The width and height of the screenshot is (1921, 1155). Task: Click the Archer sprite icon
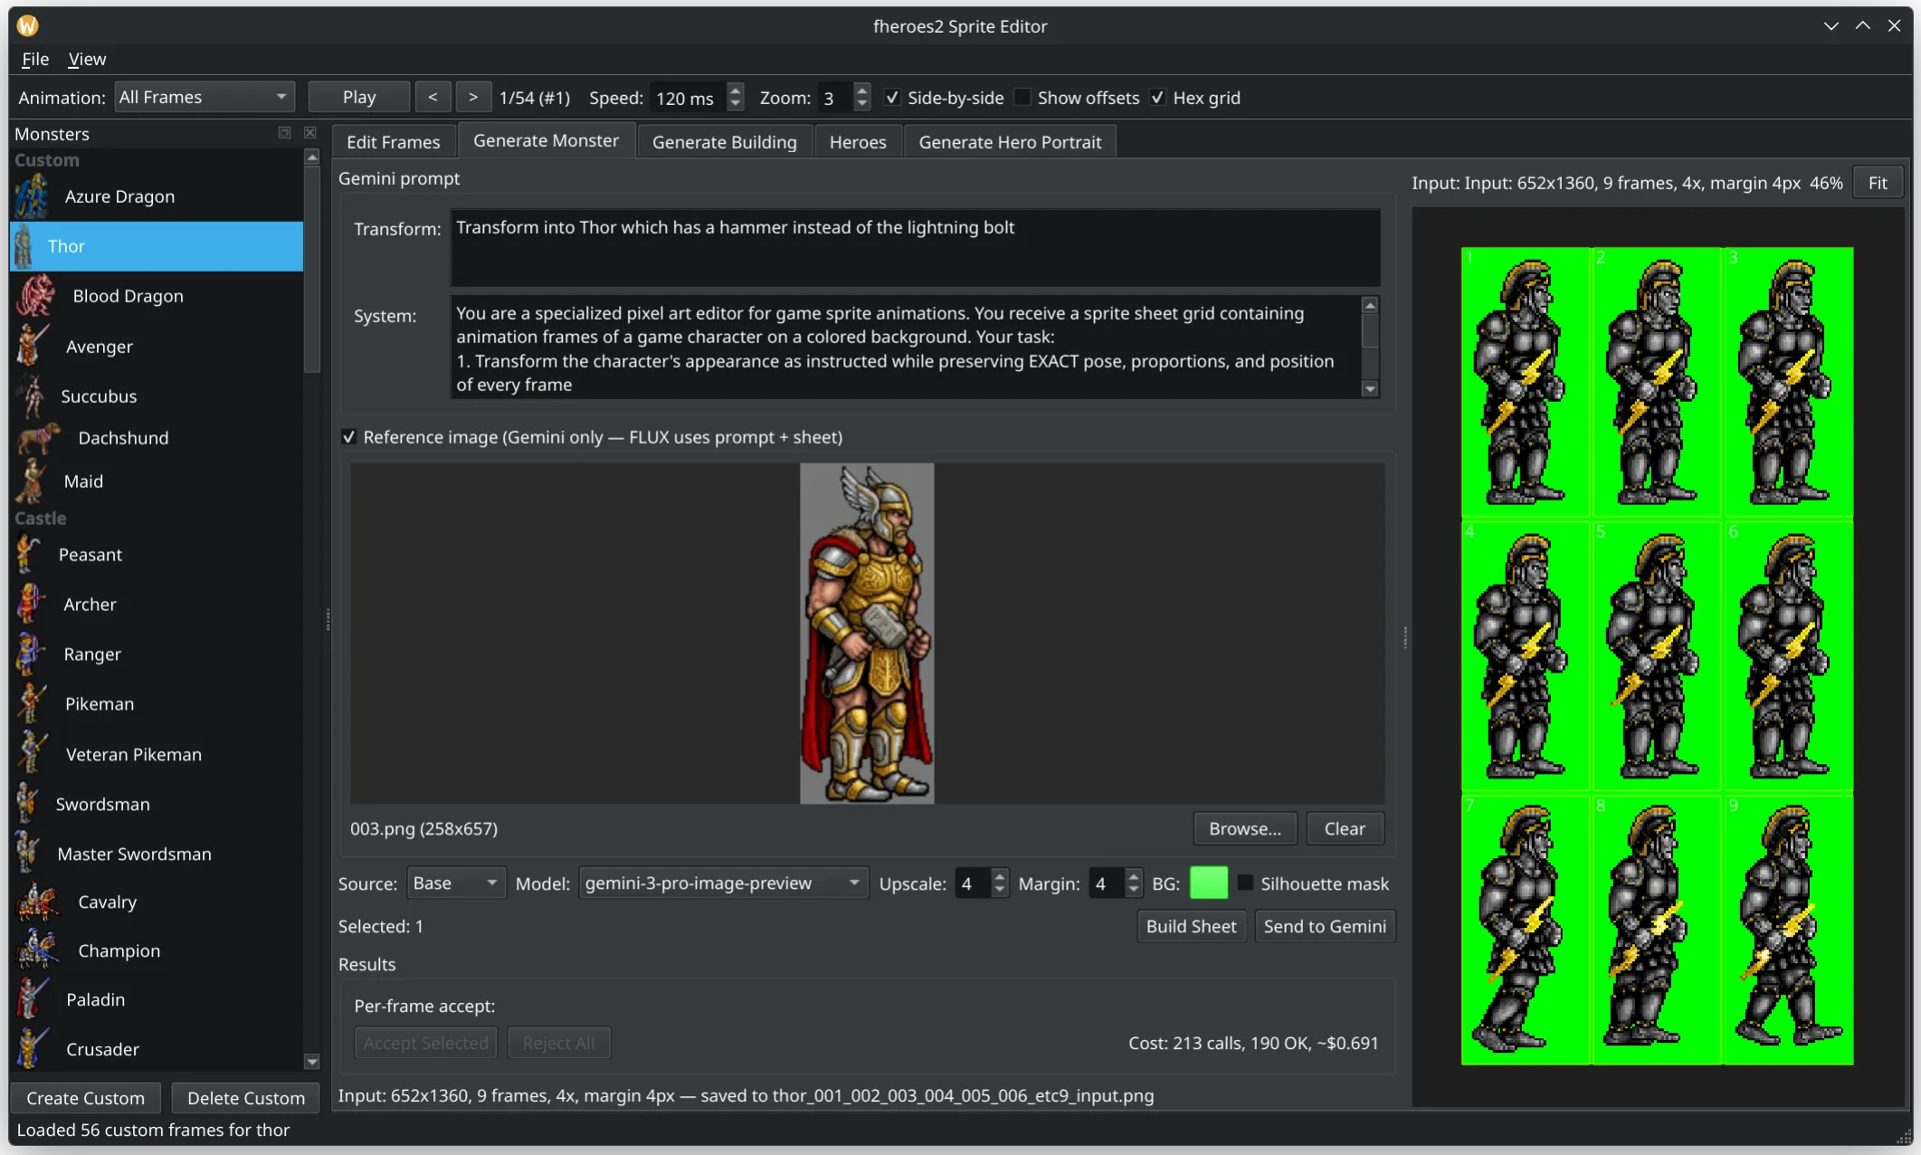(x=32, y=604)
